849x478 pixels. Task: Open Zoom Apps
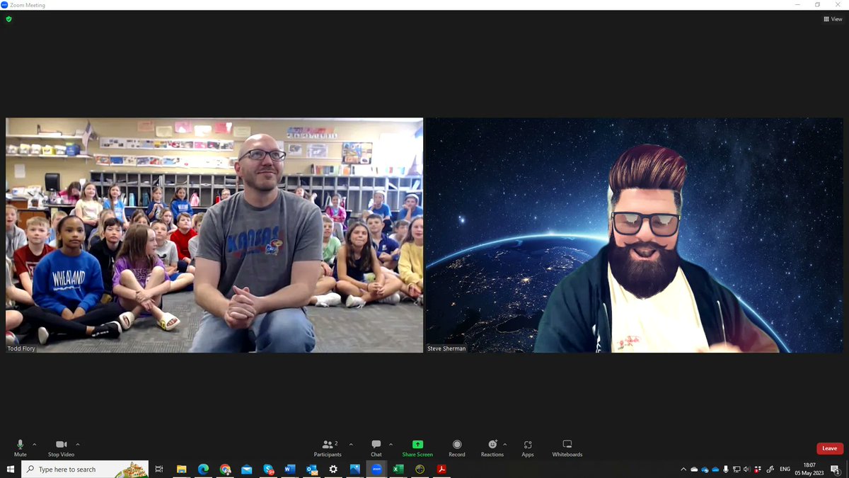[x=528, y=448]
